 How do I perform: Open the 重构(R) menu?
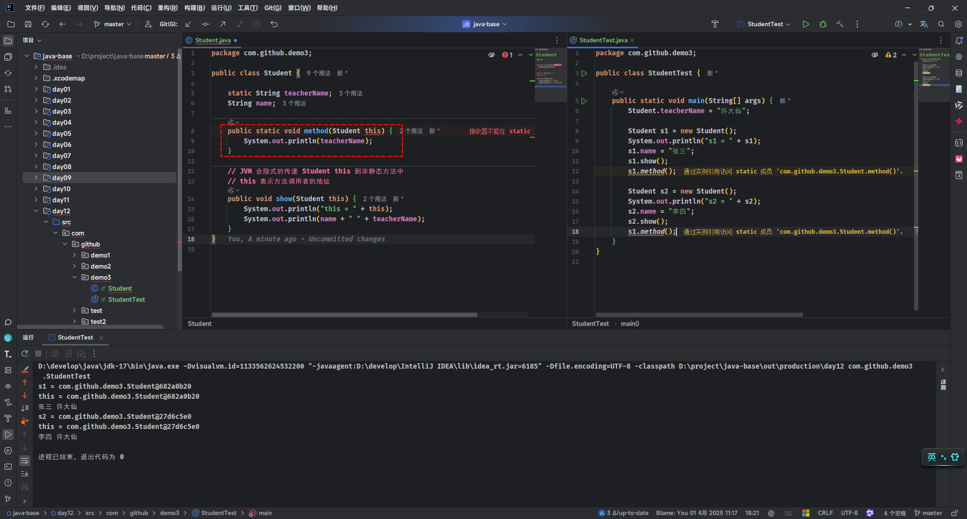tap(167, 8)
